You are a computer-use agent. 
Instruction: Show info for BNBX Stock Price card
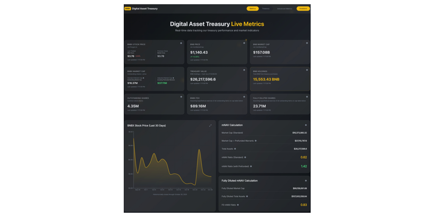pos(181,43)
